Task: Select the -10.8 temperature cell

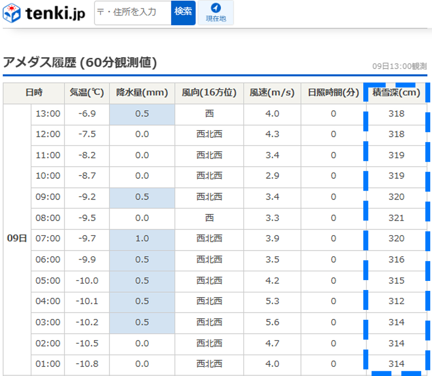Action: tap(87, 364)
